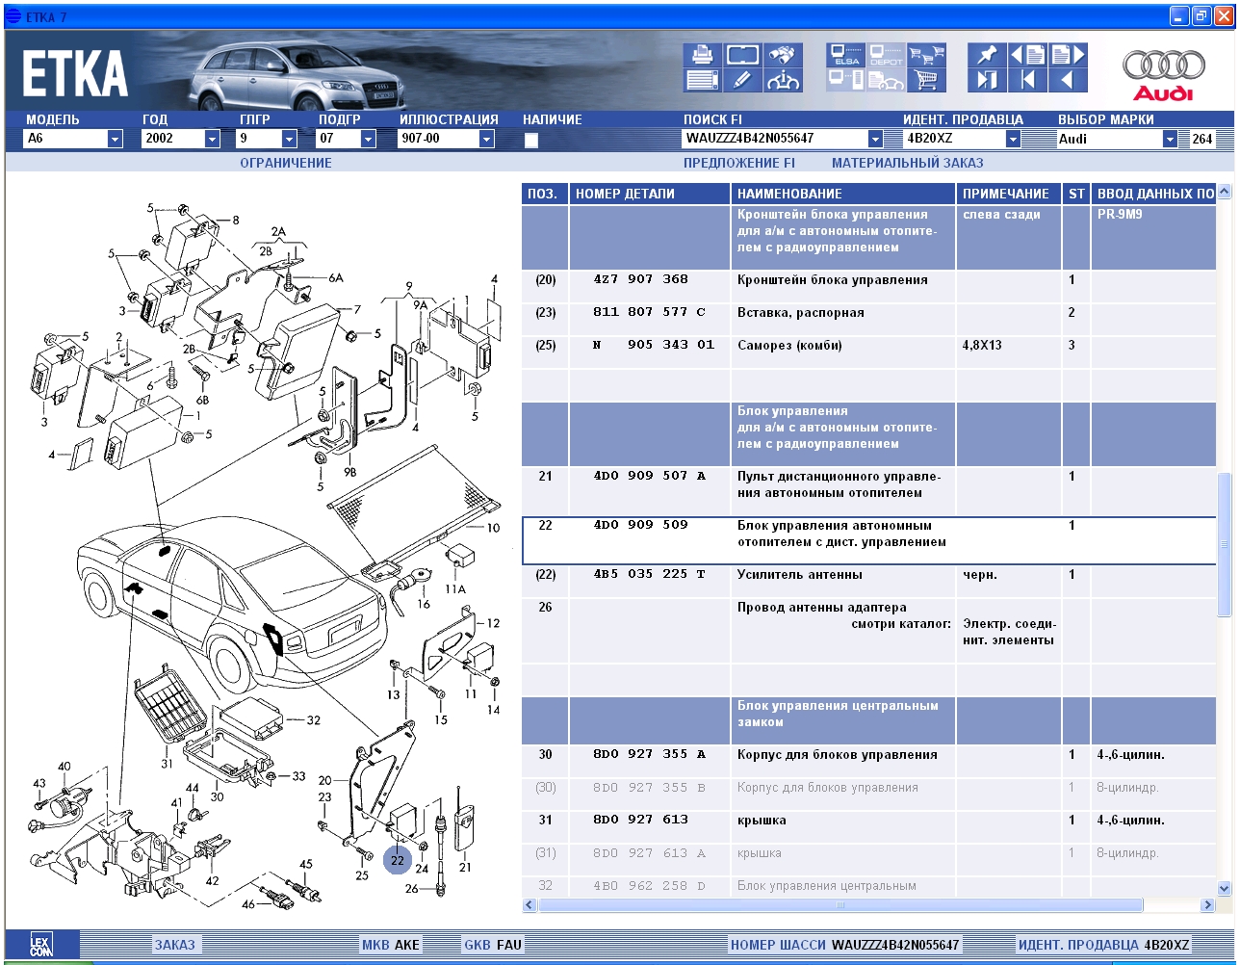
Task: Click the ST column header
Action: coord(1076,194)
